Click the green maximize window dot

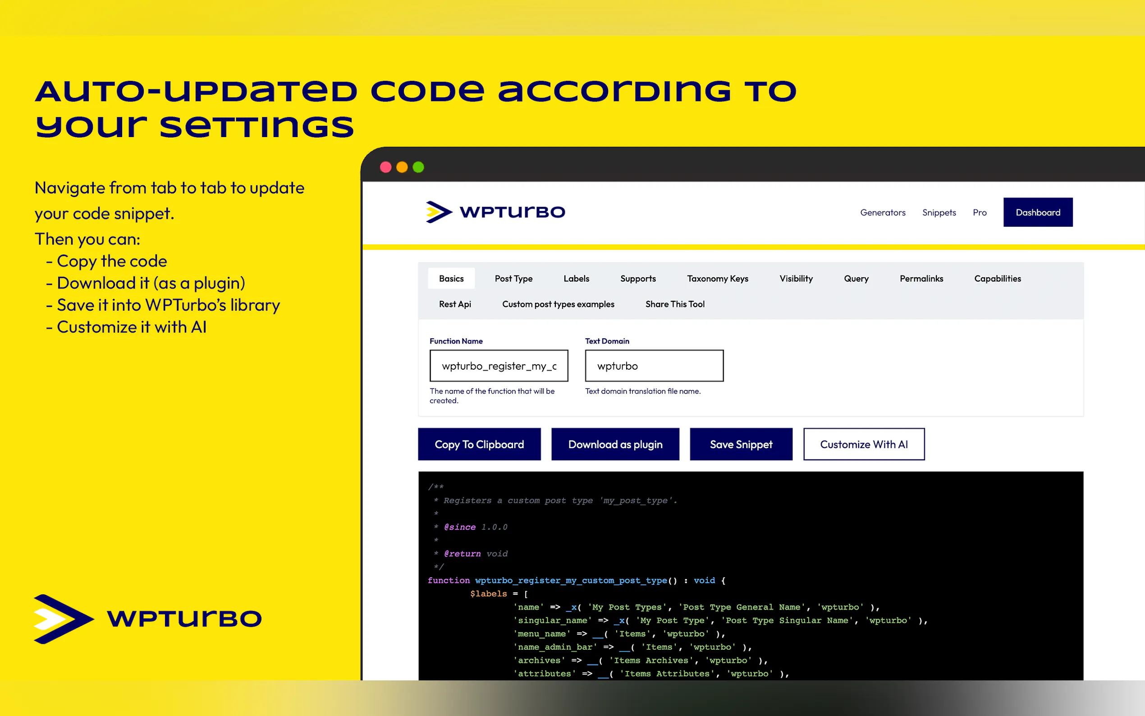coord(418,167)
